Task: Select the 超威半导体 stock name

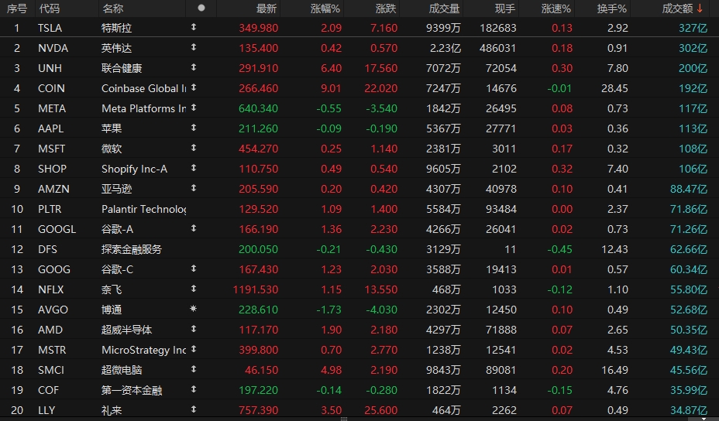Action: tap(126, 330)
